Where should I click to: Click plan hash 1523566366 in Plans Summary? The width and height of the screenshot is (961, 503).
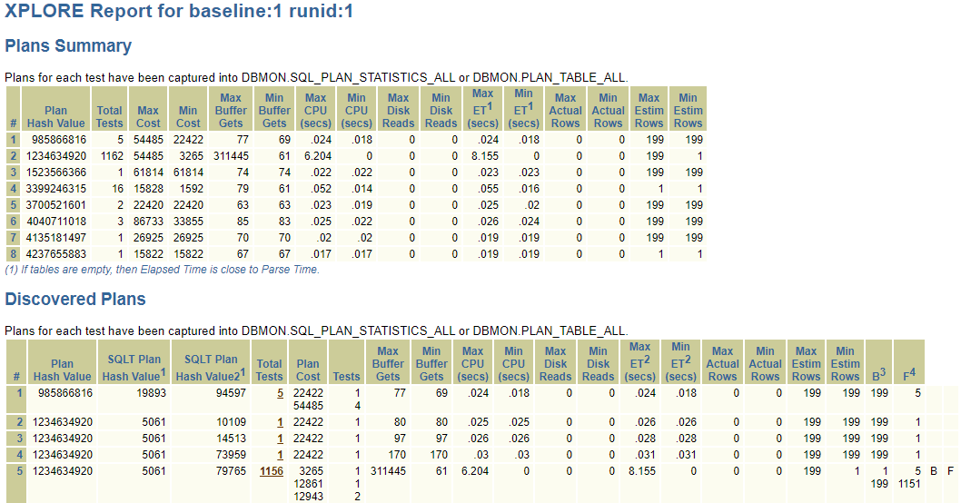click(55, 173)
